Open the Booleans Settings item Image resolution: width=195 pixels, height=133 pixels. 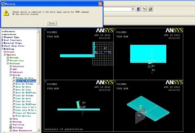(x=18, y=128)
